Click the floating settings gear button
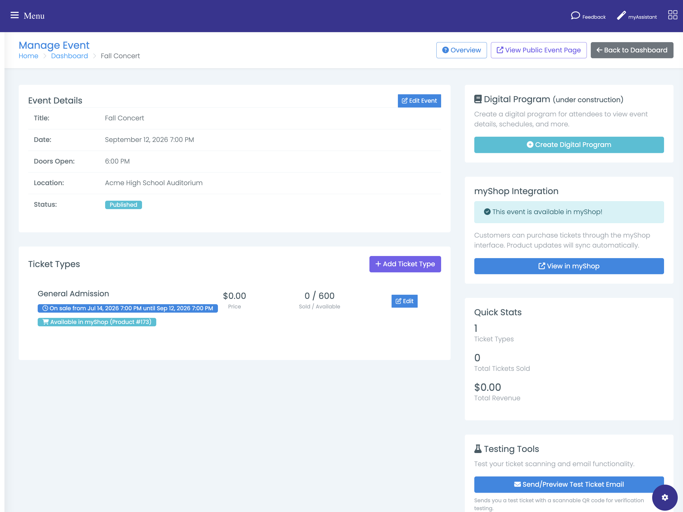 (x=665, y=497)
